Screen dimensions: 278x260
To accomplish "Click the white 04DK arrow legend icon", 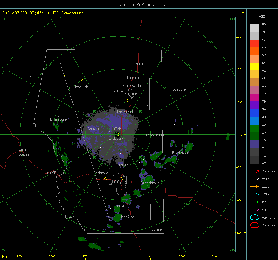I will (x=255, y=179).
